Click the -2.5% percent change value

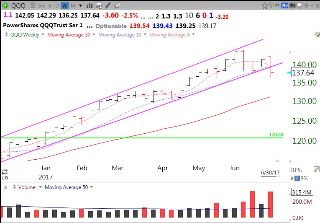pyautogui.click(x=130, y=16)
